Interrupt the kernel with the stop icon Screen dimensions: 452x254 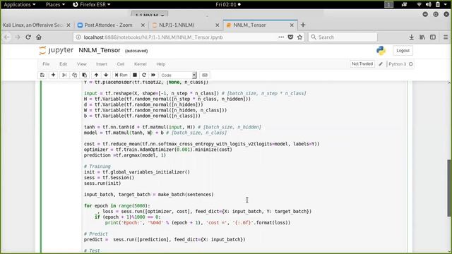[135, 75]
